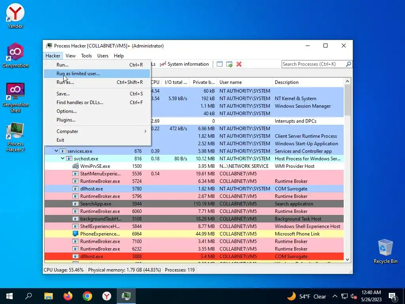Open Options... from the menu

click(97, 111)
